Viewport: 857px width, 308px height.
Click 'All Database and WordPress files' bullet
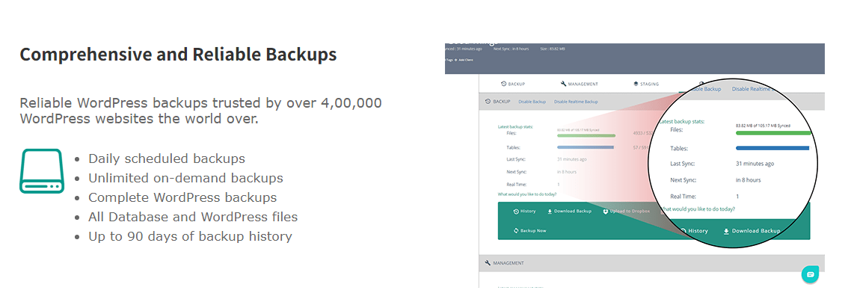click(193, 217)
